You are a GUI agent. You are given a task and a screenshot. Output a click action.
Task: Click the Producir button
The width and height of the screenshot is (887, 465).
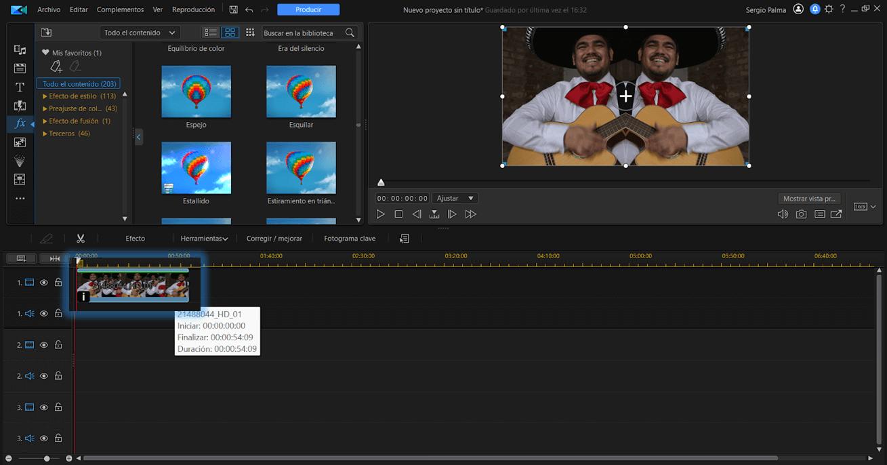[x=308, y=9]
